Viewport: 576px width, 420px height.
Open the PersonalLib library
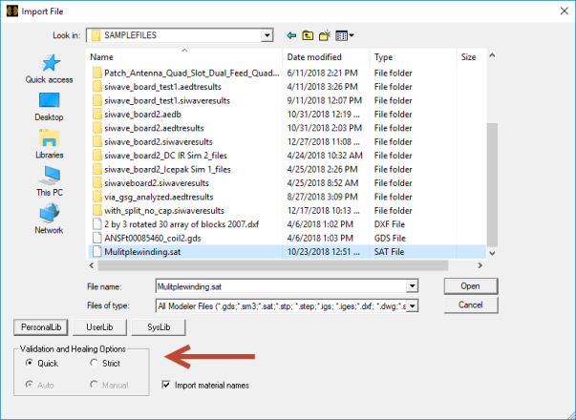pyautogui.click(x=41, y=327)
